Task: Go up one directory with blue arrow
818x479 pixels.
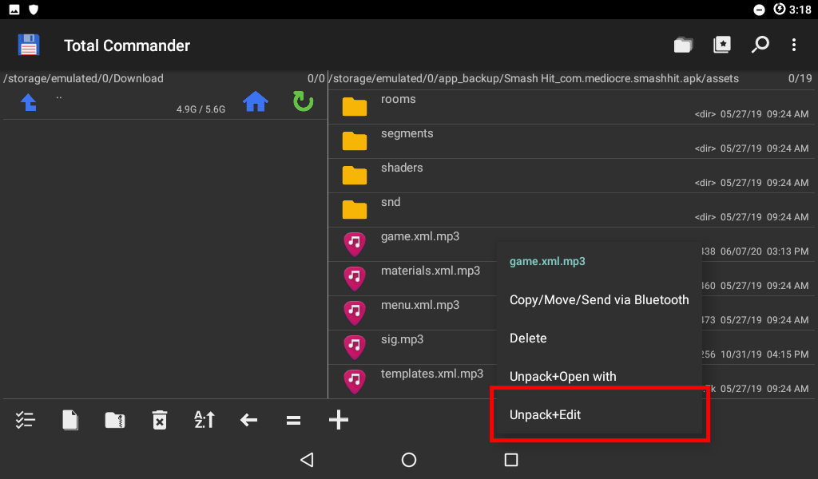Action: coord(29,101)
